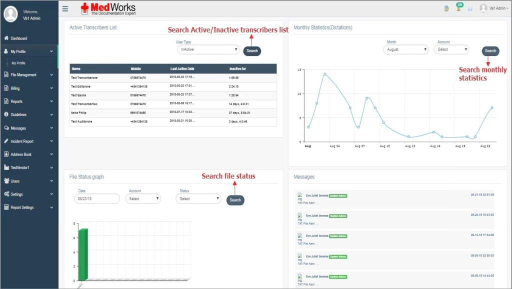
Task: Click the clipboard document icon in header
Action: pos(446,8)
